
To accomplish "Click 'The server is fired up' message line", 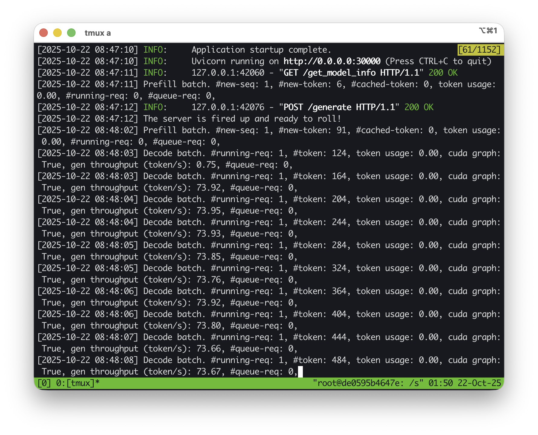I will [242, 119].
